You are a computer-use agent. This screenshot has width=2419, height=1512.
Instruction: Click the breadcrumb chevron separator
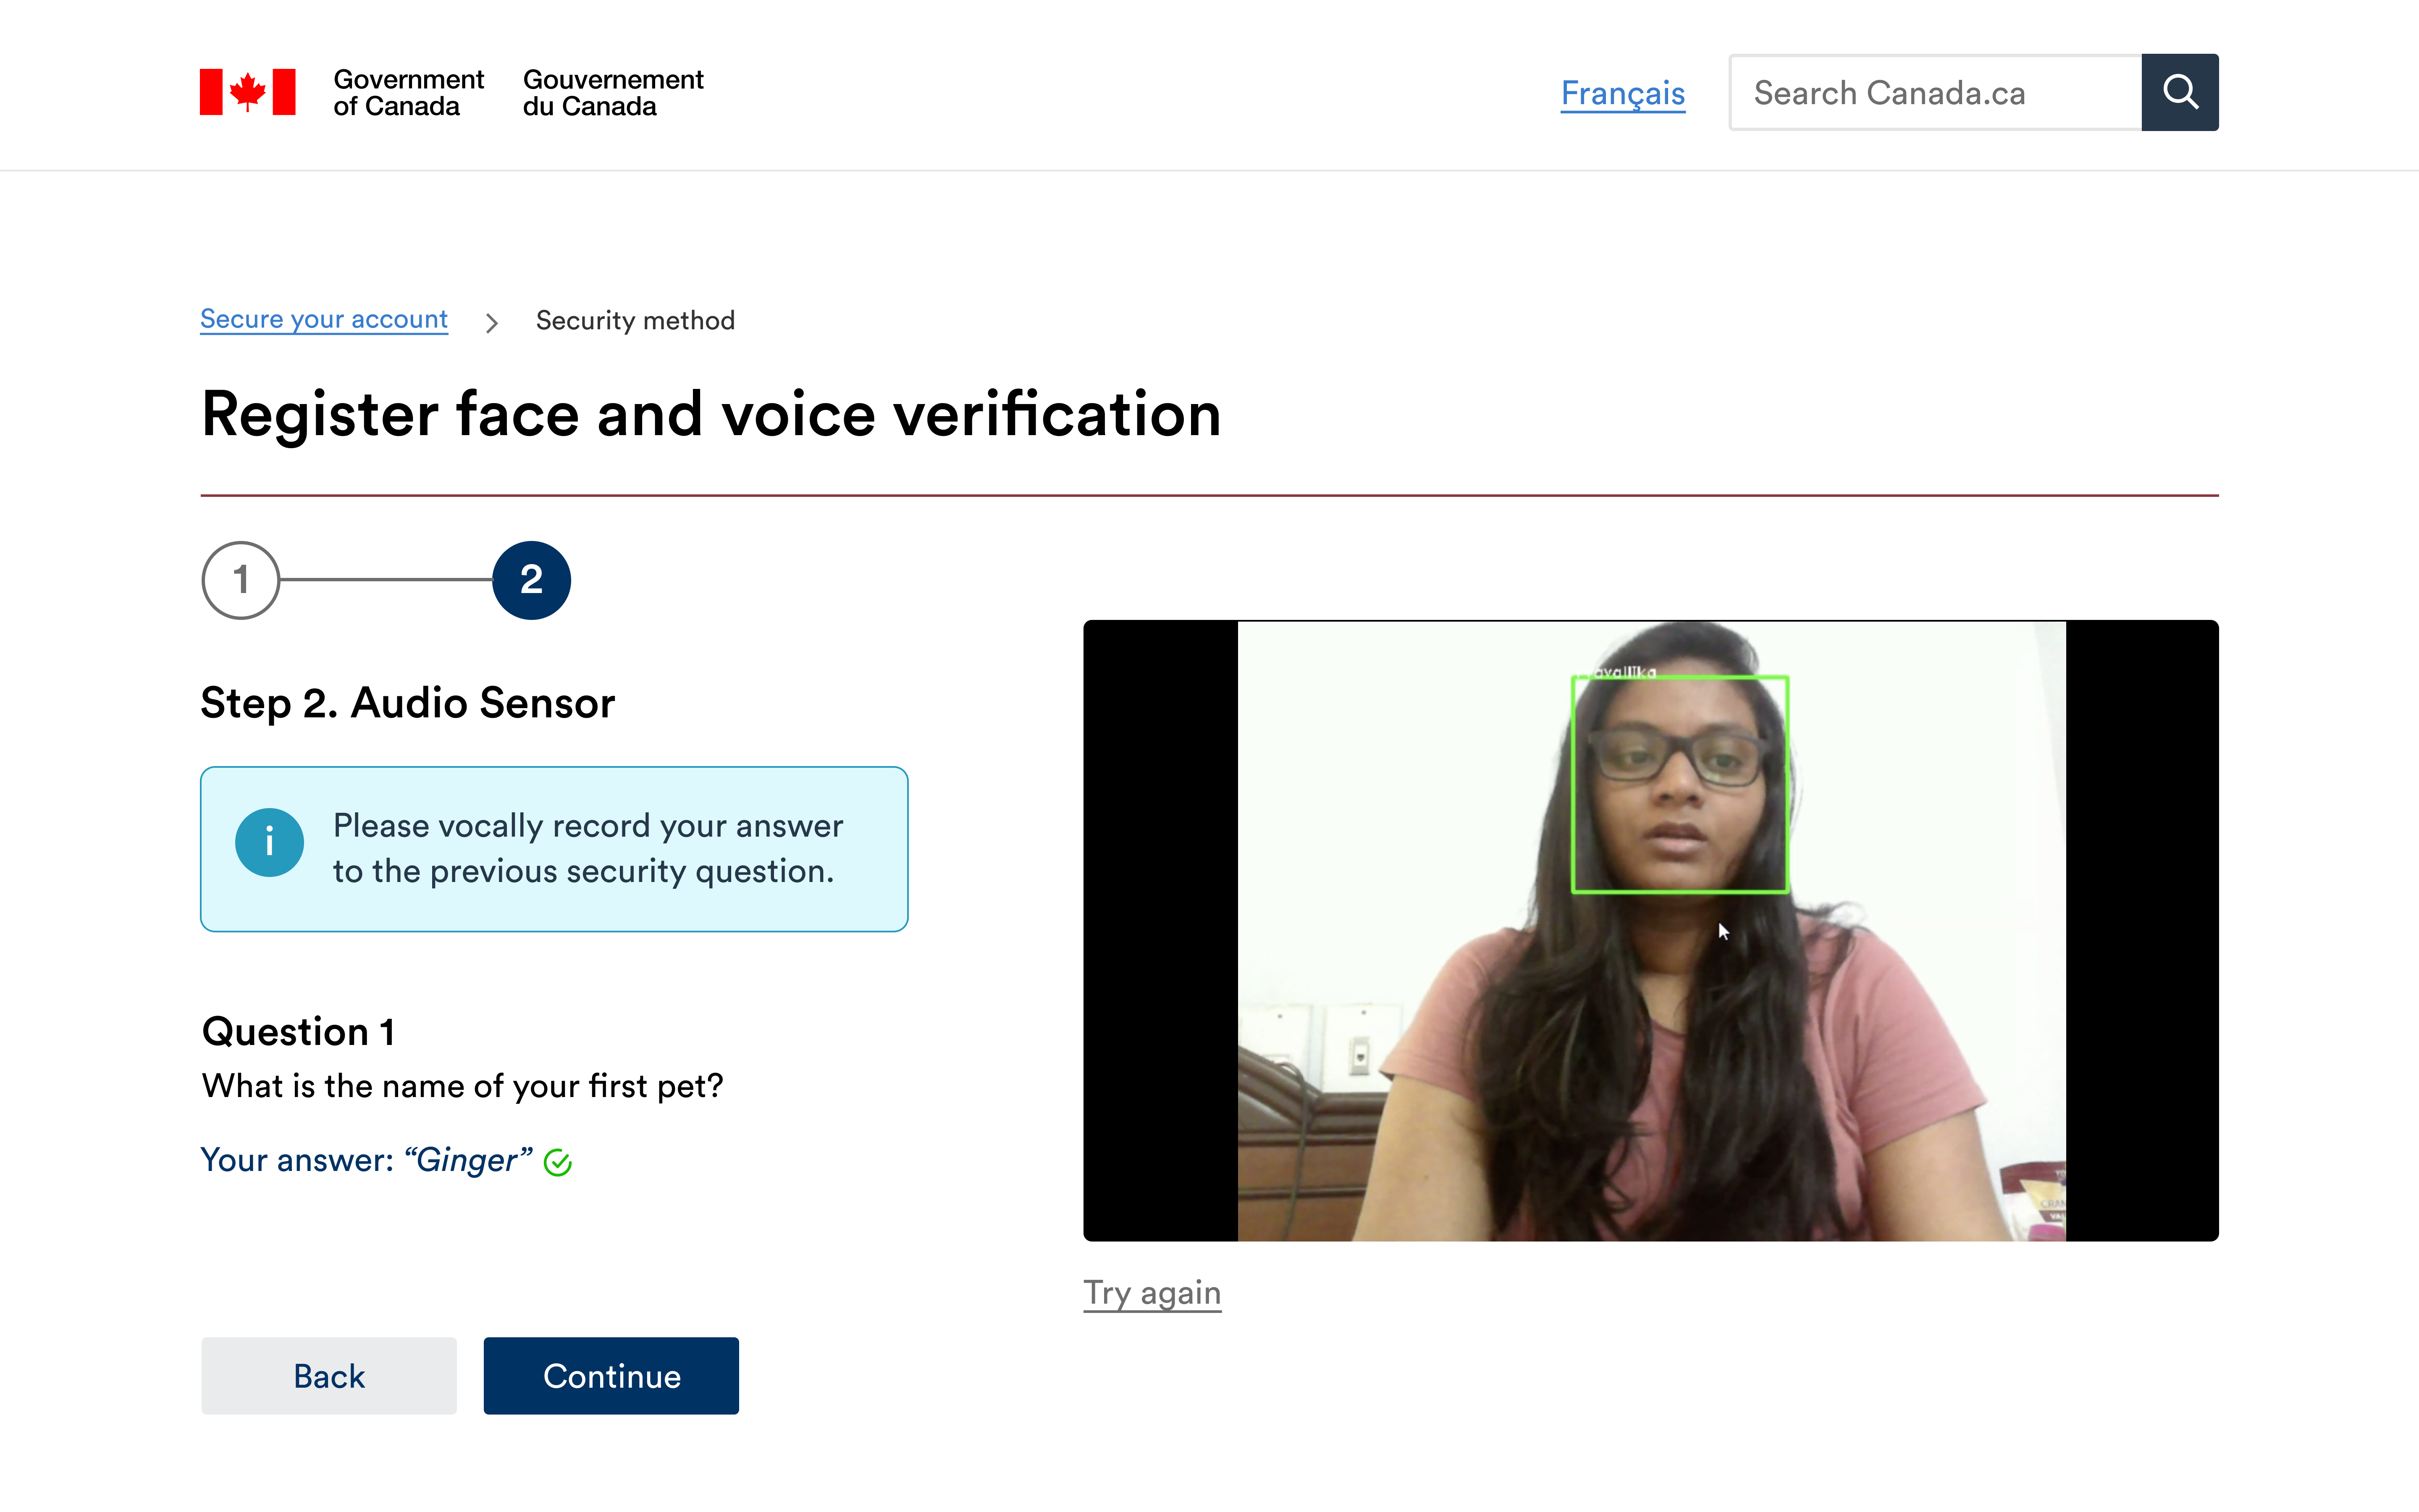[491, 322]
